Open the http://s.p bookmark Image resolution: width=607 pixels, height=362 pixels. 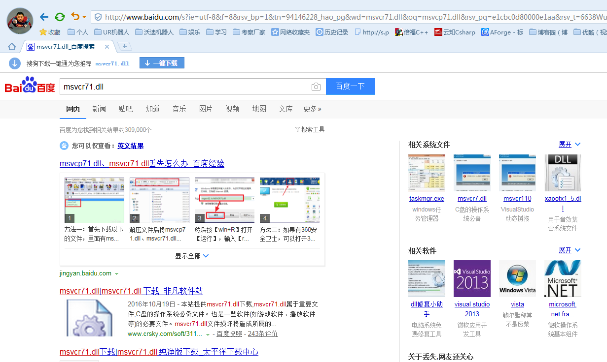371,32
